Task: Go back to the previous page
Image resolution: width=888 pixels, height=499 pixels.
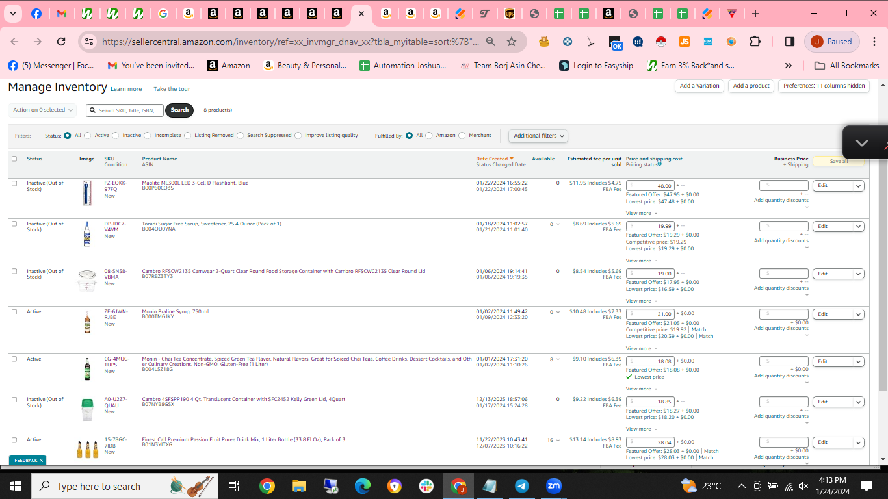Action: tap(14, 42)
